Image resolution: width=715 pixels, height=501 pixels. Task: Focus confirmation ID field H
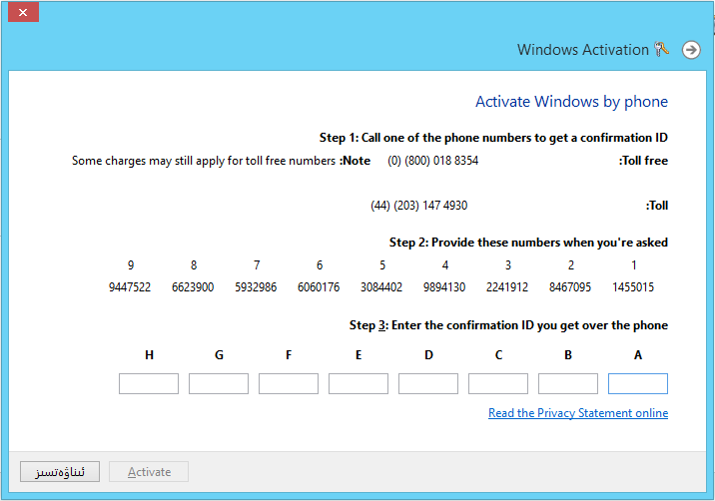(149, 383)
